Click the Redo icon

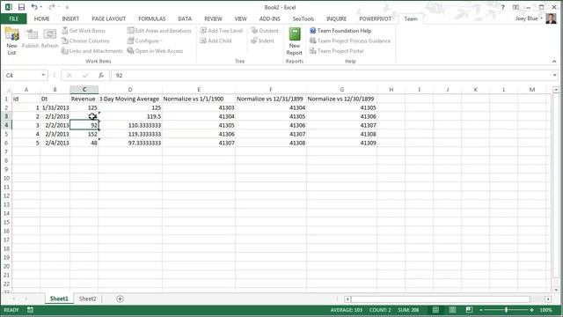pos(52,7)
